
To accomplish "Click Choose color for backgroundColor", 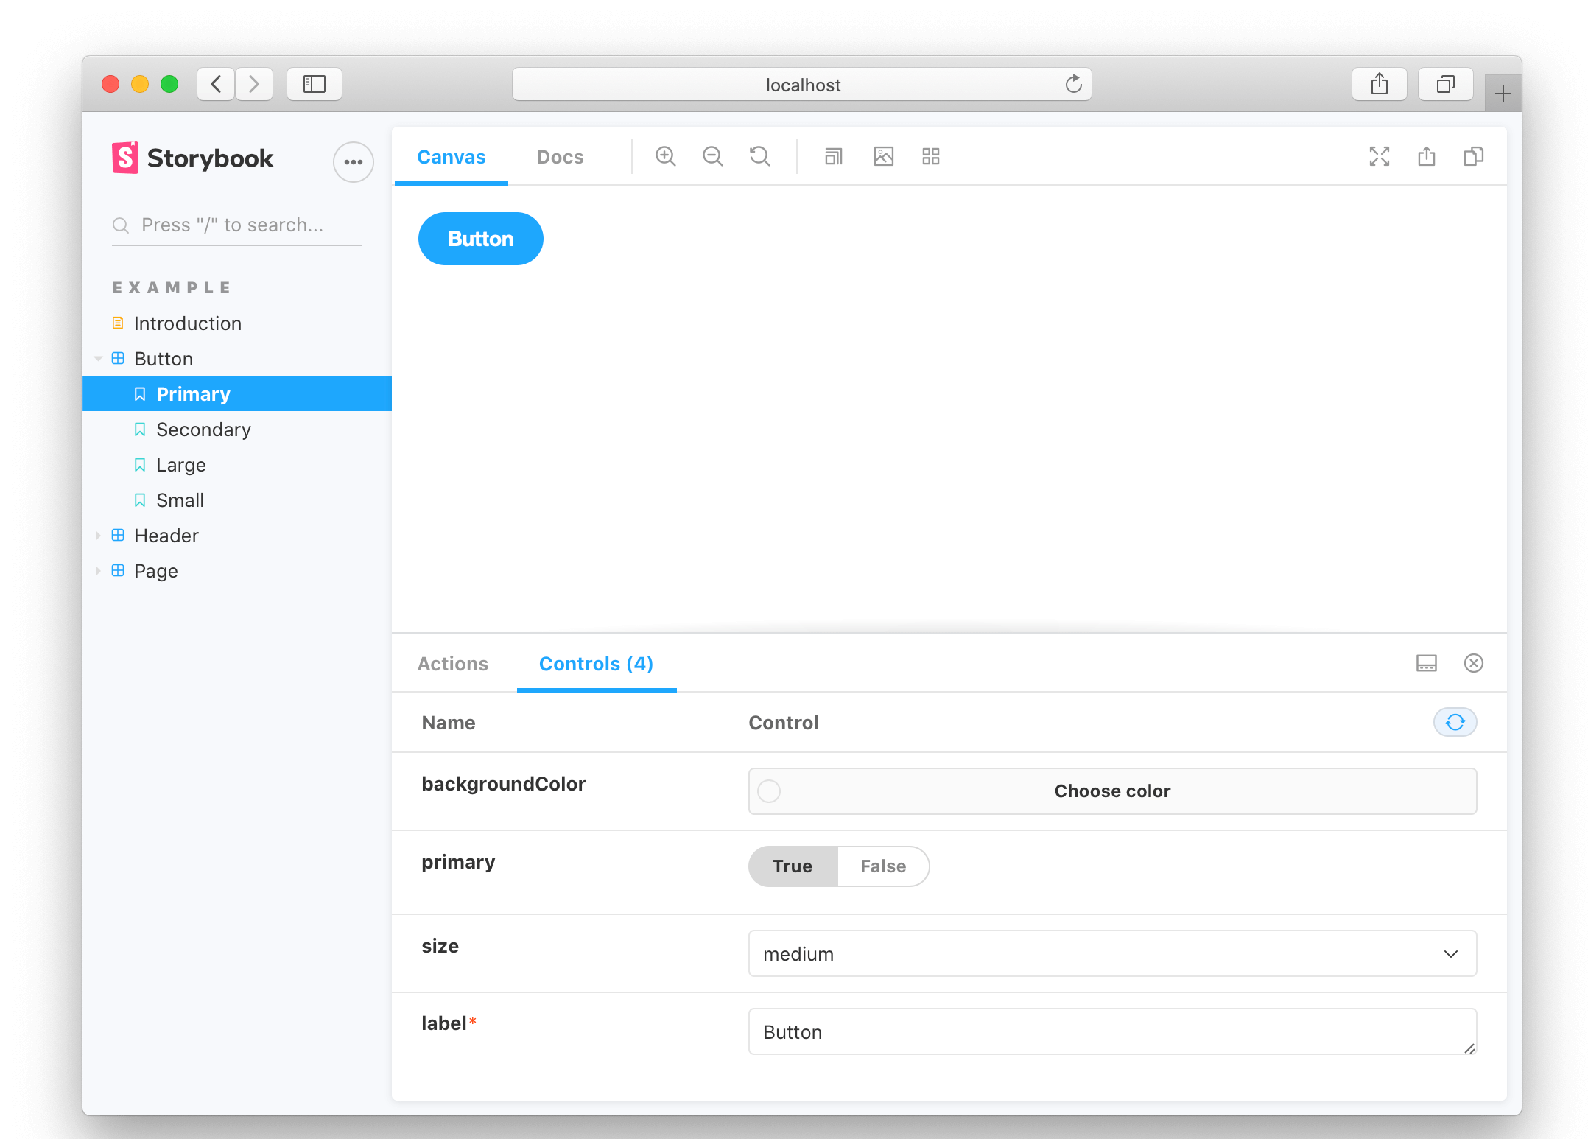I will 1112,791.
